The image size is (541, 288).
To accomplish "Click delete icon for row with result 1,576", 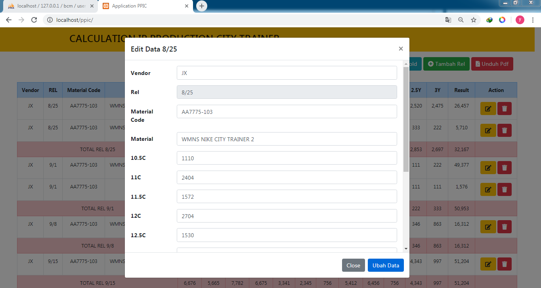I will 504,189.
